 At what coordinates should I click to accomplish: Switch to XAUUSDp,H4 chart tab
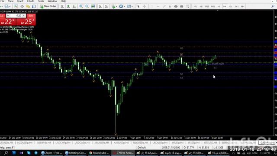tap(102, 143)
